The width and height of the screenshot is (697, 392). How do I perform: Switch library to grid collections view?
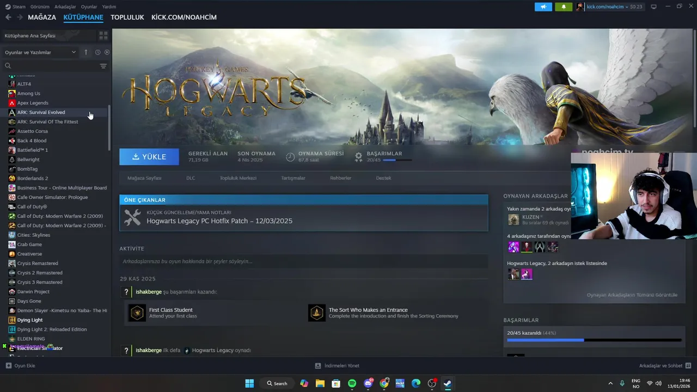tap(103, 35)
